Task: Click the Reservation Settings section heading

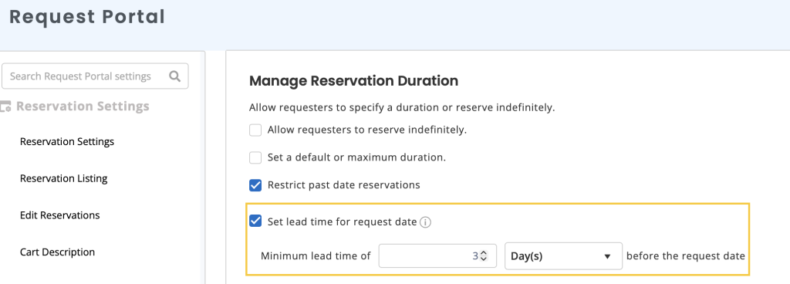Action: click(83, 106)
